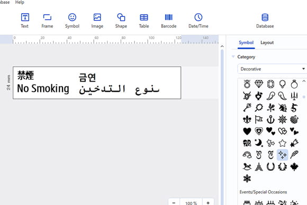This screenshot has height=205, width=307.
Task: Select the laurel wreath symbol
Action: [x=282, y=167]
